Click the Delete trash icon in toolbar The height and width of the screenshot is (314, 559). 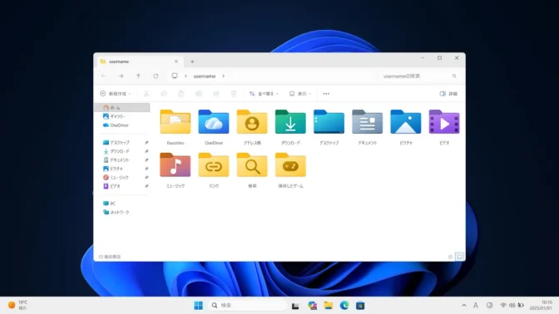click(234, 94)
